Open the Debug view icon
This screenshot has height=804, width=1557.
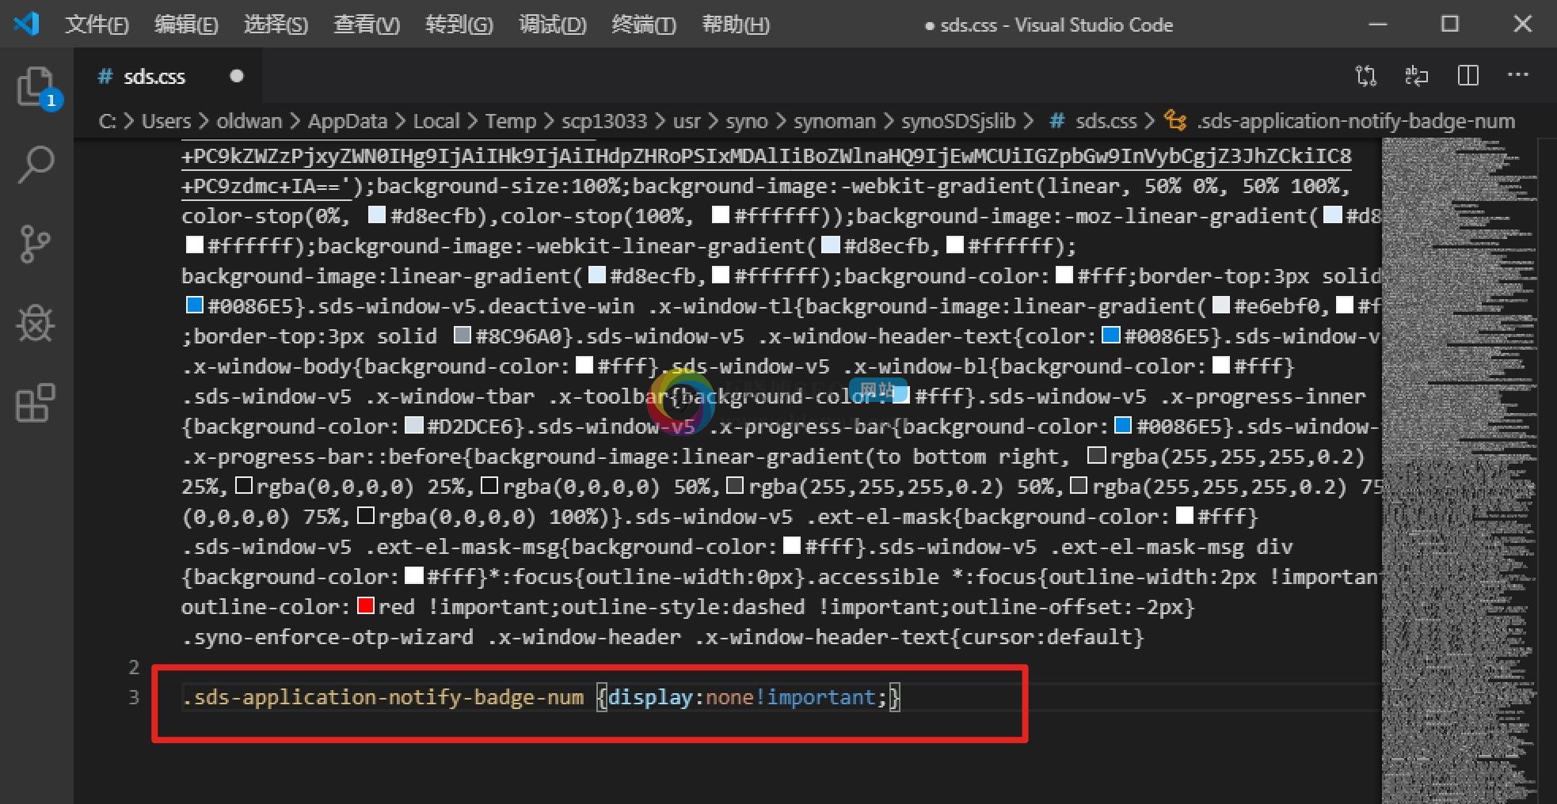(35, 323)
